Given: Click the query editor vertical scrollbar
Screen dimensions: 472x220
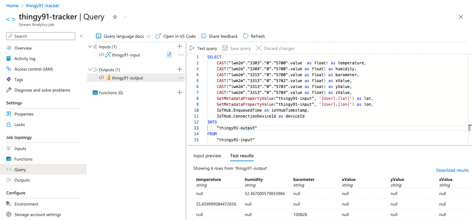Looking at the screenshot, I should pos(470,128).
